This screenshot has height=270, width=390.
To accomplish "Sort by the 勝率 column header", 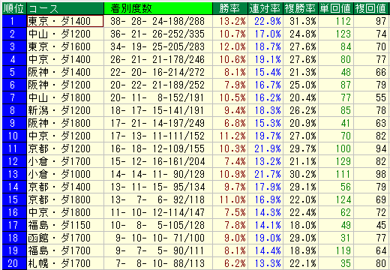I will (x=230, y=8).
